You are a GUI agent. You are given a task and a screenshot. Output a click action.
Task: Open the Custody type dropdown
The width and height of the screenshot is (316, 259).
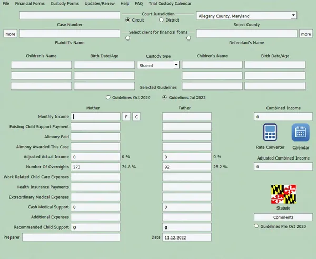[176, 65]
